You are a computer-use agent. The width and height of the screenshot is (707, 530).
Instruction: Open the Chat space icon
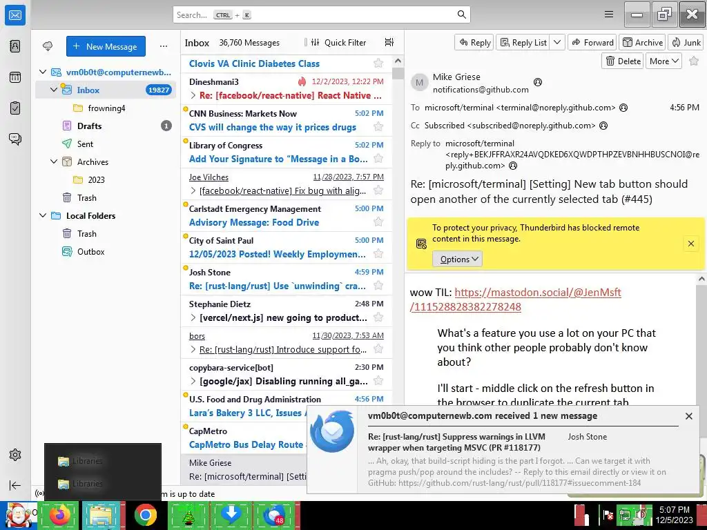pyautogui.click(x=15, y=139)
